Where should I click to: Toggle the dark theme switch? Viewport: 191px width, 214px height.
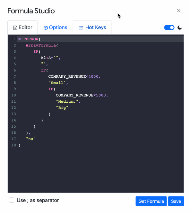click(169, 28)
